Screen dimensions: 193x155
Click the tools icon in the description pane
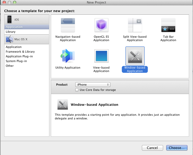[x=63, y=104]
